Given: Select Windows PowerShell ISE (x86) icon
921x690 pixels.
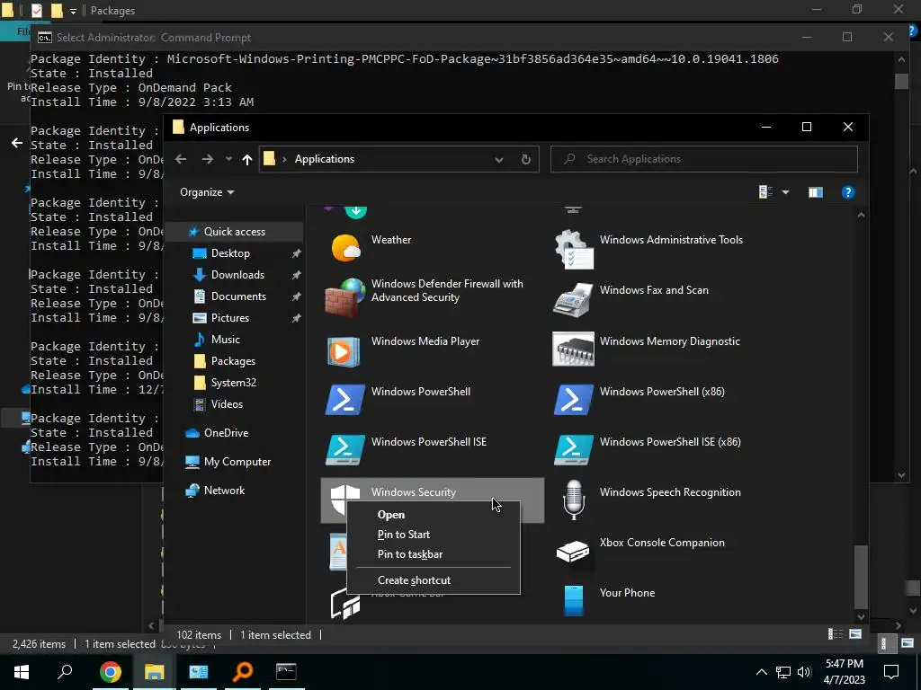Looking at the screenshot, I should click(573, 451).
